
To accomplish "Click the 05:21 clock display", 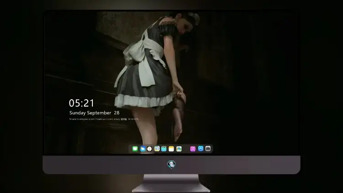I will pyautogui.click(x=81, y=103).
